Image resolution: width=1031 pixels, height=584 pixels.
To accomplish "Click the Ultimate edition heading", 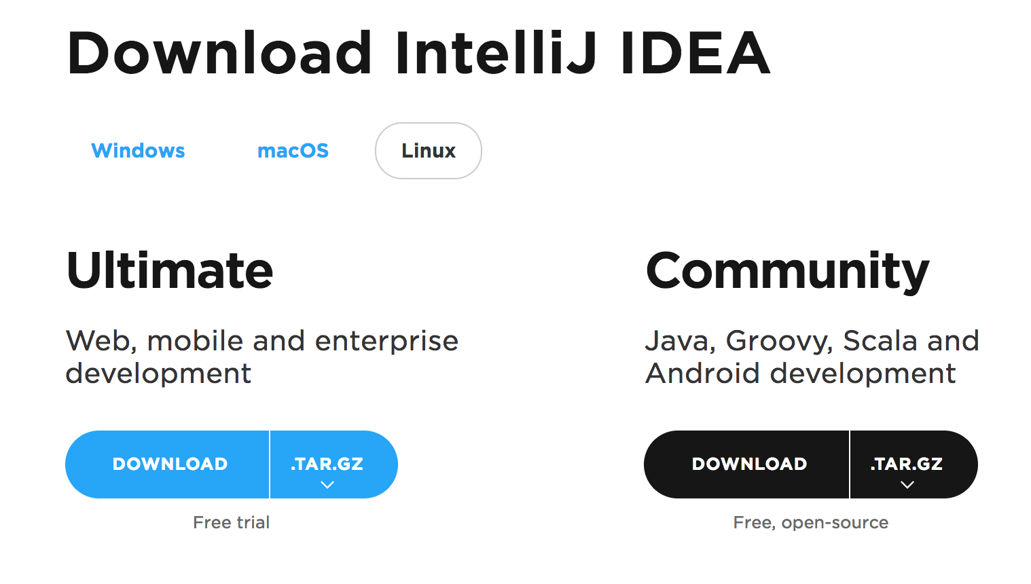I will (x=170, y=270).
